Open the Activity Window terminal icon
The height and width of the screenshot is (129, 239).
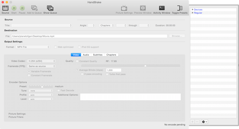(162, 8)
